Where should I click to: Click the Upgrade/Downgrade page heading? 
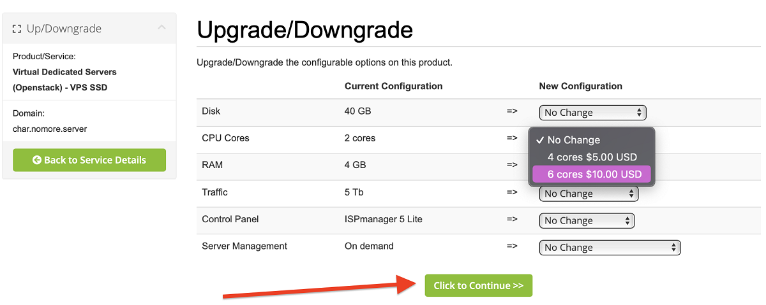[304, 30]
